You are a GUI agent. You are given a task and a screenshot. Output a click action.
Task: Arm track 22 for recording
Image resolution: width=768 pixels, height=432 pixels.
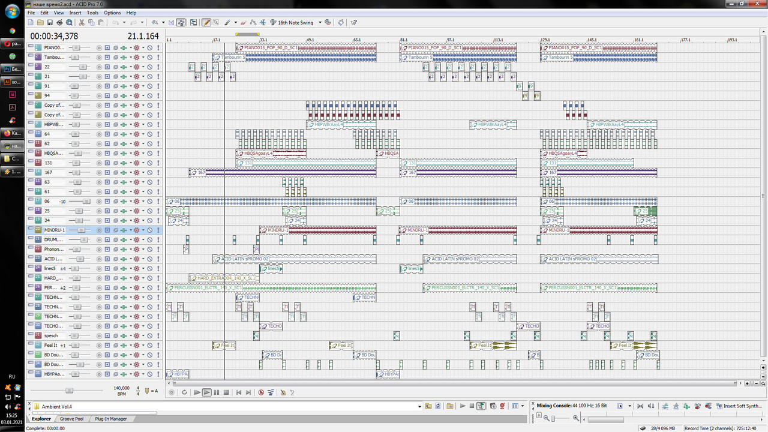pos(99,67)
